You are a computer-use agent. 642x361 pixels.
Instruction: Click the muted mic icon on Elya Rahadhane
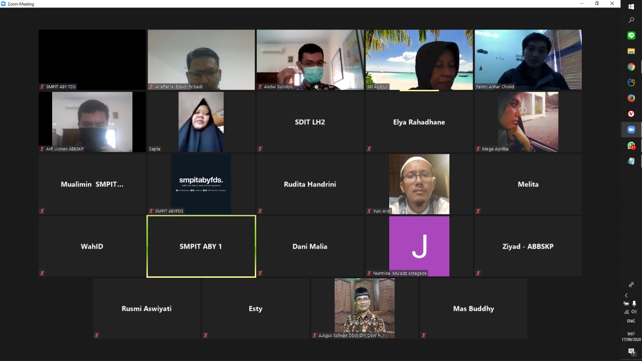coord(369,149)
